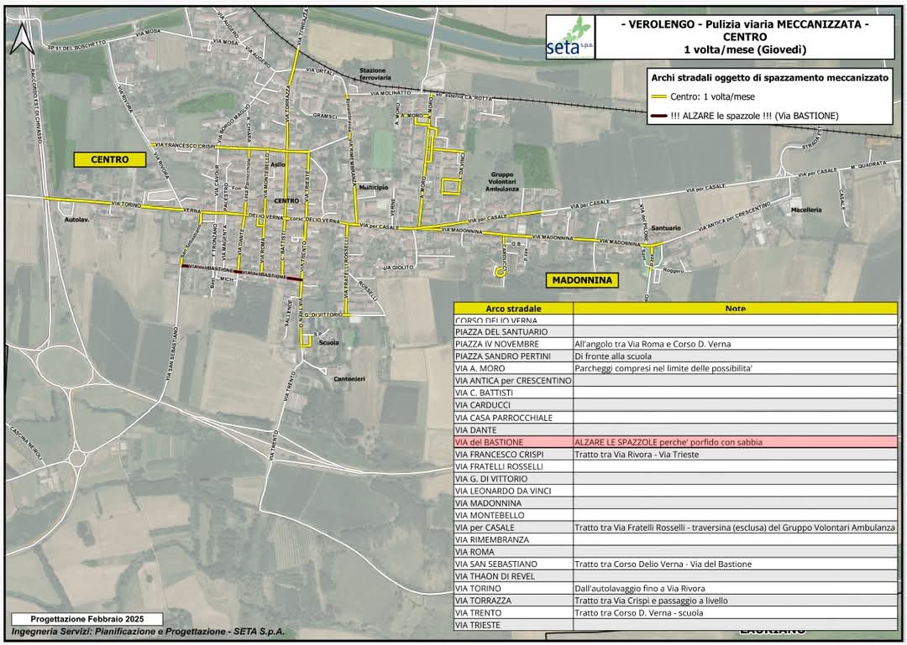
Task: Select the yellow line sample in the legend
Action: [658, 97]
